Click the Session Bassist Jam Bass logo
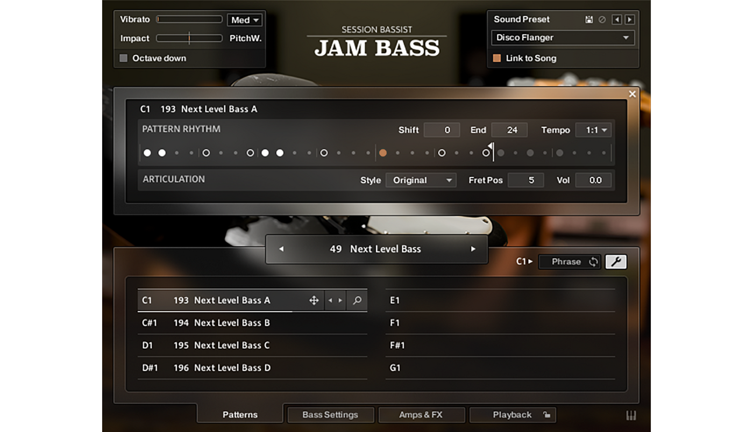Viewport: 753px width, 432px height. pyautogui.click(x=376, y=42)
